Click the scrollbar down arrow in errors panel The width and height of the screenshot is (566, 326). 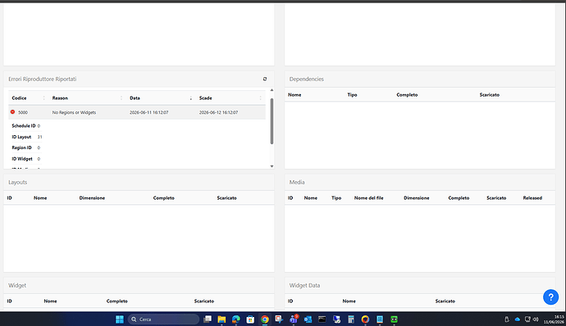272,166
